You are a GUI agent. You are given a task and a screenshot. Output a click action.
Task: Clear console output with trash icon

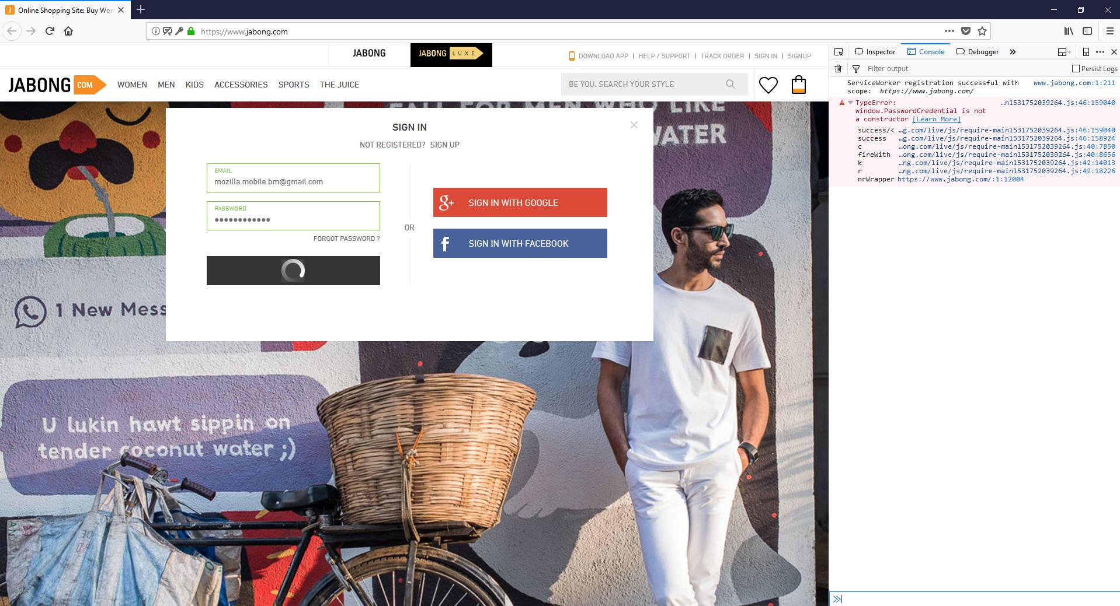pyautogui.click(x=838, y=69)
